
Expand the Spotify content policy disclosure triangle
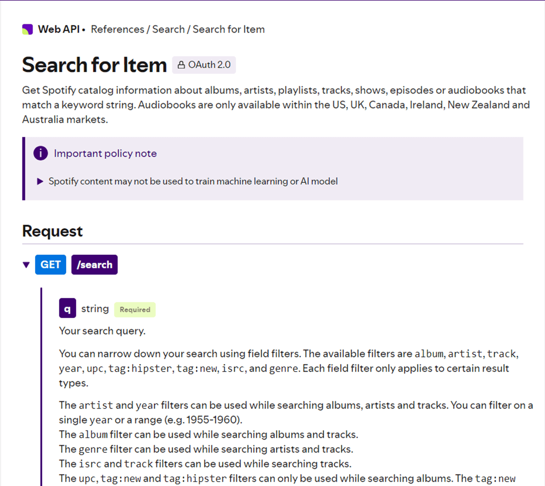(40, 182)
